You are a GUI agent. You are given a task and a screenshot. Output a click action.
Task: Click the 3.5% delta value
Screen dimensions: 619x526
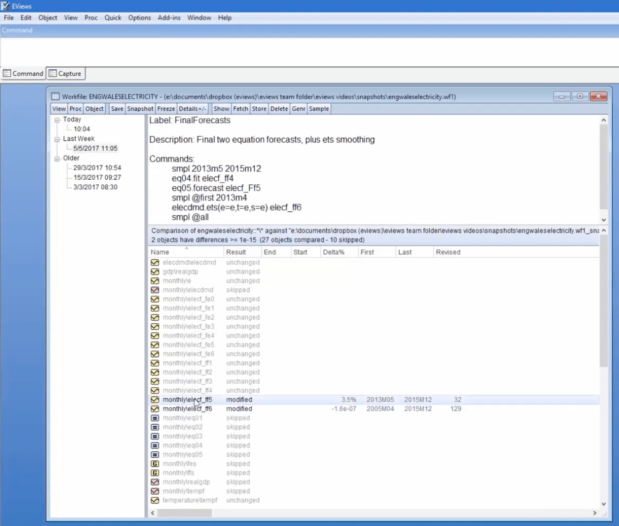(349, 400)
